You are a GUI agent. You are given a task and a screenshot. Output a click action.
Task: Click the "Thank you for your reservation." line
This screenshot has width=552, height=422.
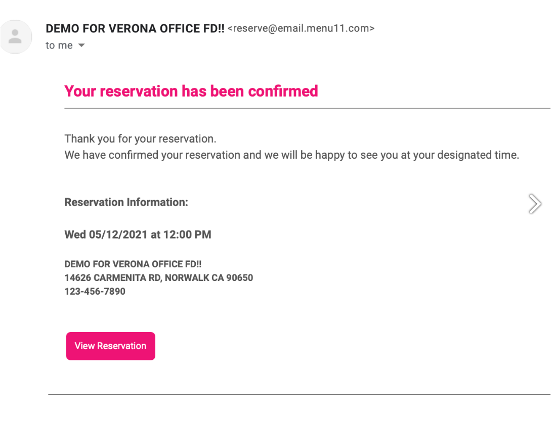tap(140, 139)
